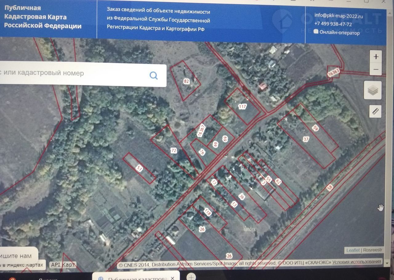Open Условия использования terms link

(357, 262)
